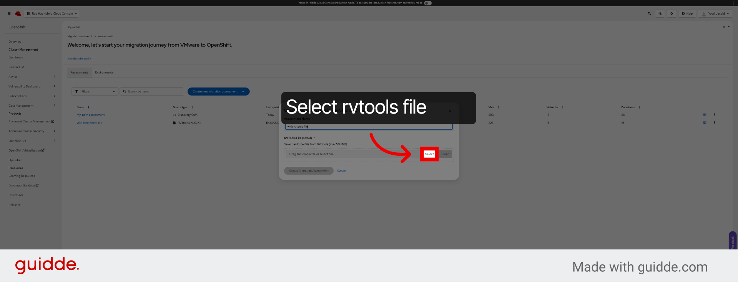738x282 pixels.
Task: Open Operators in sidebar
Action: pyautogui.click(x=15, y=160)
